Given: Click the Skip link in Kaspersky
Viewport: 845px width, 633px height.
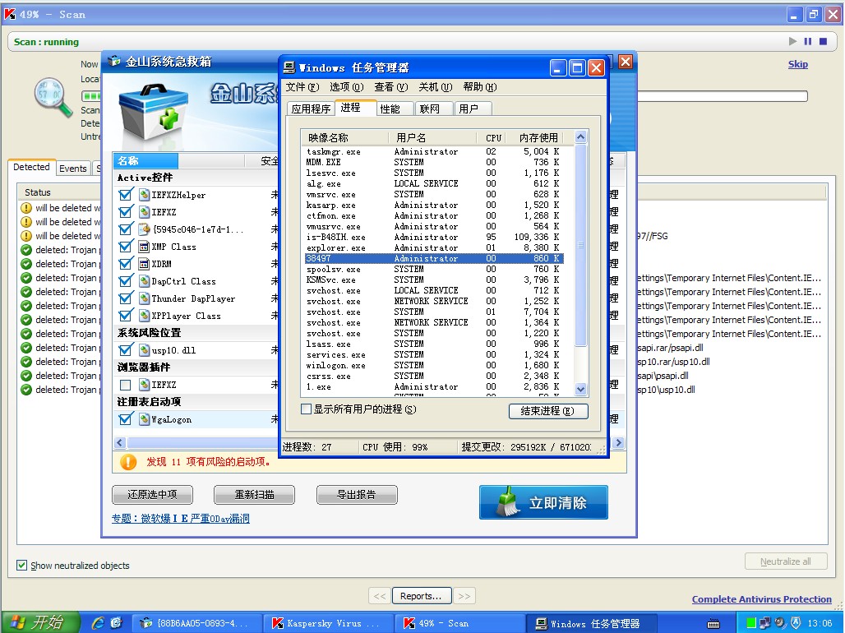Looking at the screenshot, I should (797, 64).
